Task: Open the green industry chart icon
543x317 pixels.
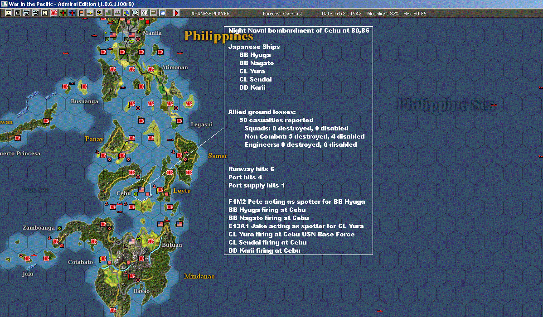Action: click(x=108, y=13)
